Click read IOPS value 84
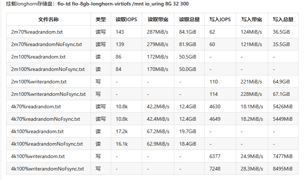 119,69
